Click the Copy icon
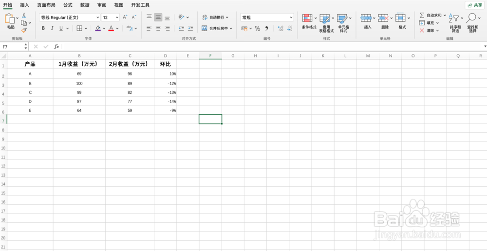Viewport: 487px width, 251px height. point(24,23)
